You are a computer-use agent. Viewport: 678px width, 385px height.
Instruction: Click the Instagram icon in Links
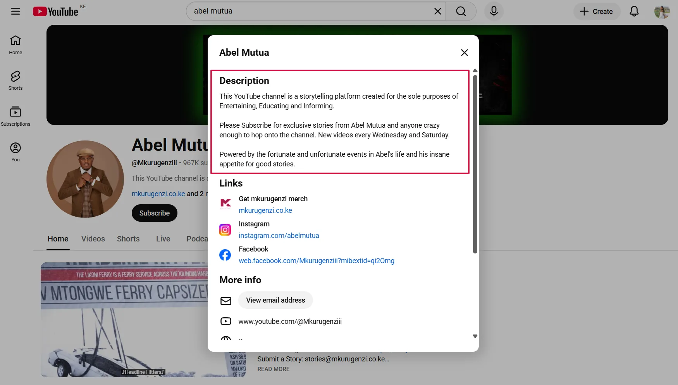click(225, 230)
